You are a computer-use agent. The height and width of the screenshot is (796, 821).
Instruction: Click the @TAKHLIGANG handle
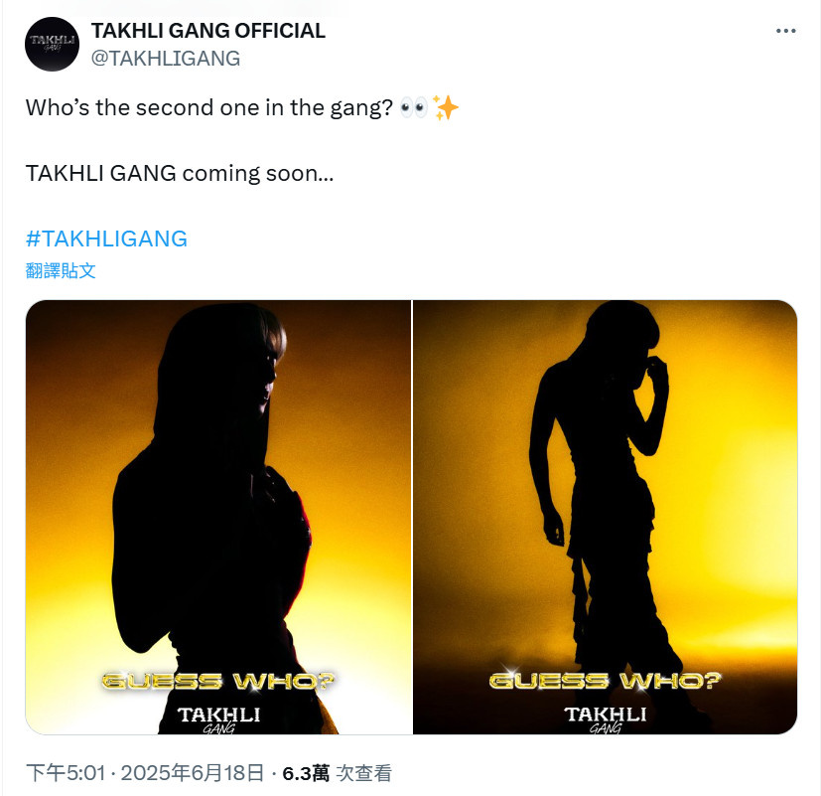point(166,59)
